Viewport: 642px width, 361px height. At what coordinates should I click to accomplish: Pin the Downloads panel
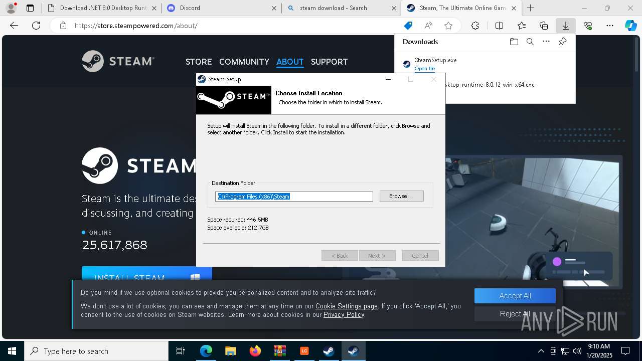tap(562, 42)
